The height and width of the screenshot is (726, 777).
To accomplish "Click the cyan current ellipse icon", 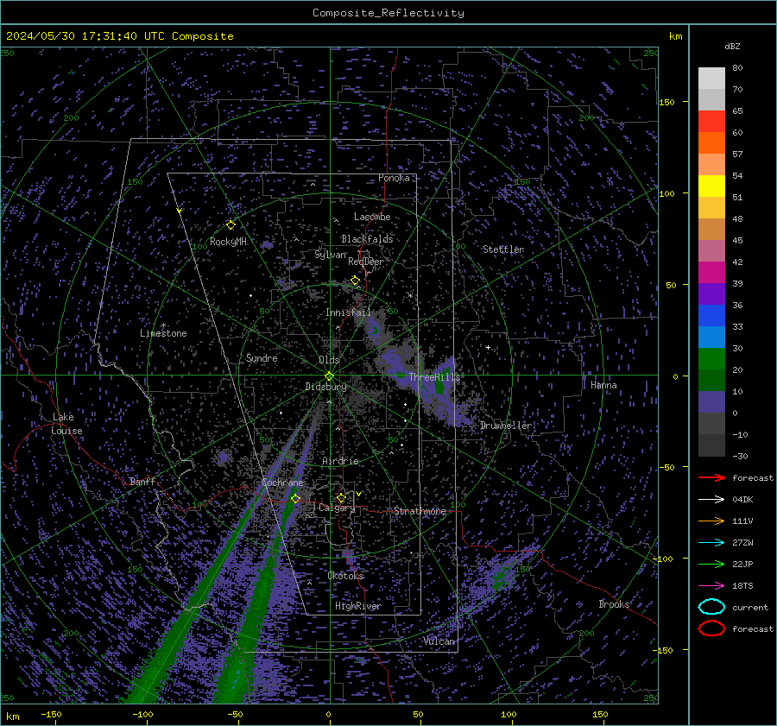I will click(711, 607).
